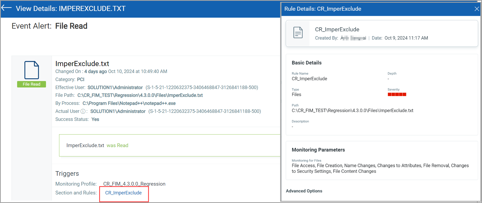482x203 pixels.
Task: Click the Actual User SID in parentheses
Action: pyautogui.click(x=205, y=111)
